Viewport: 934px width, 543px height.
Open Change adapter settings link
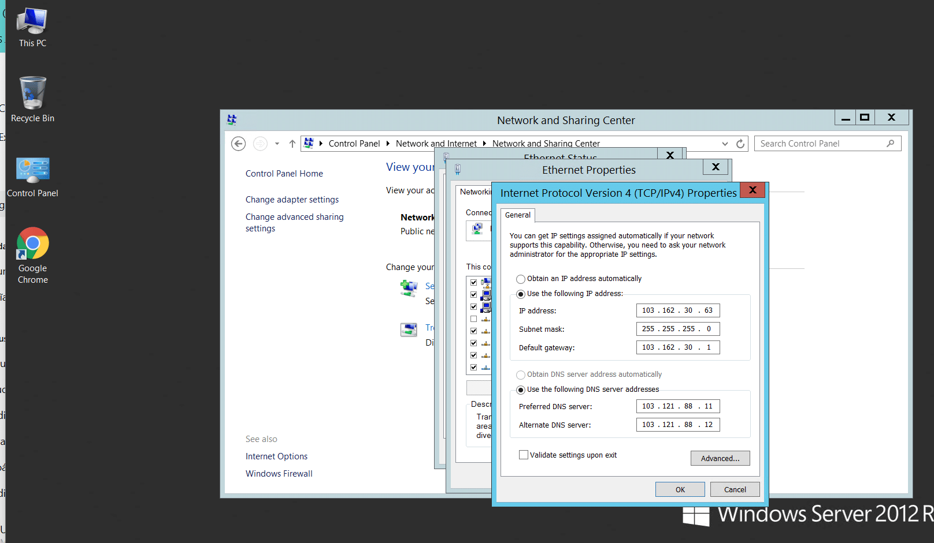click(292, 200)
